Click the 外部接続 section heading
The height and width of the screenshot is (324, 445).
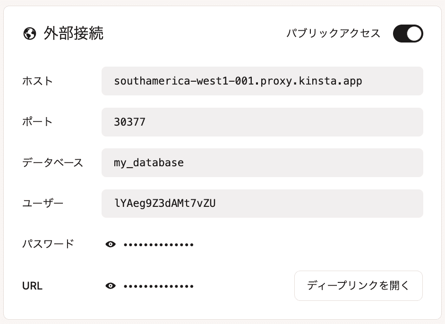pyautogui.click(x=73, y=34)
